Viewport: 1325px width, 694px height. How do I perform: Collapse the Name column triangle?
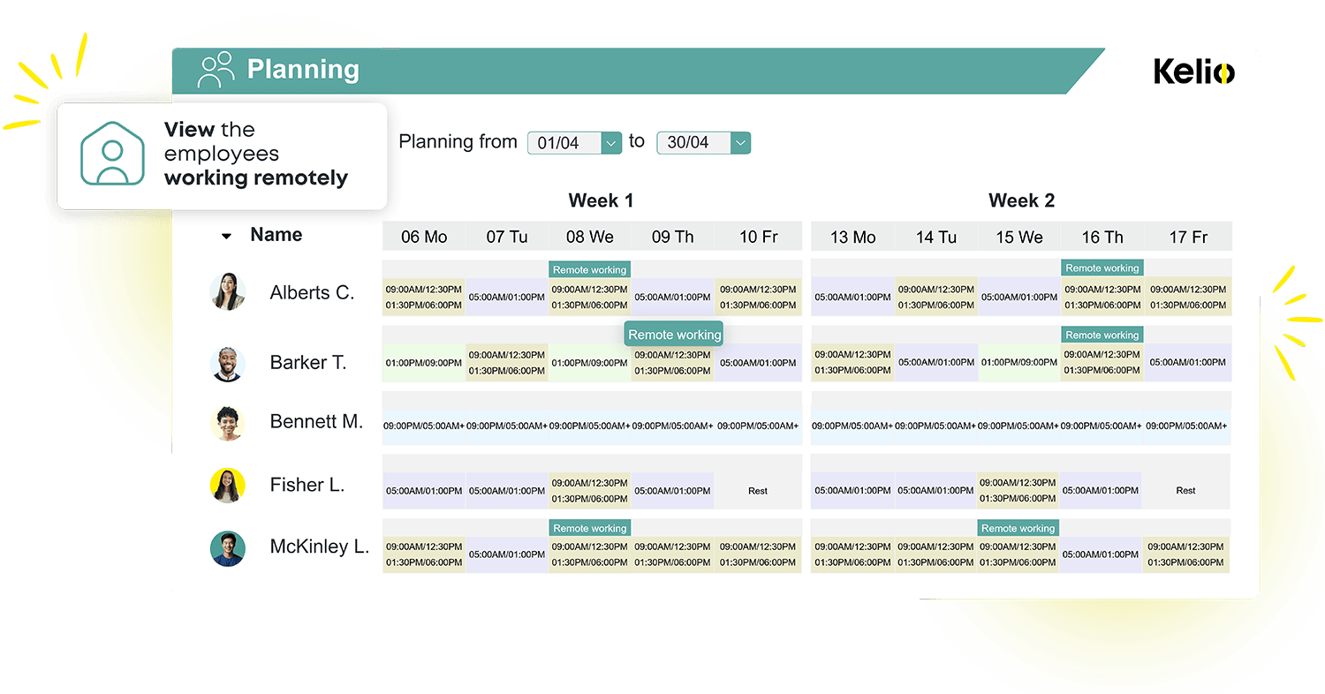tap(226, 237)
